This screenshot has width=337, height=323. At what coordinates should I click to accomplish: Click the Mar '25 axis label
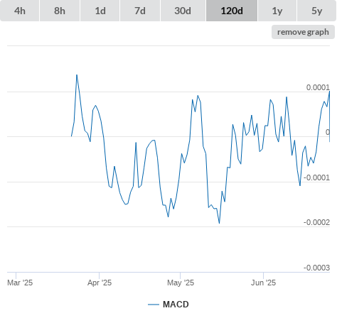click(20, 283)
